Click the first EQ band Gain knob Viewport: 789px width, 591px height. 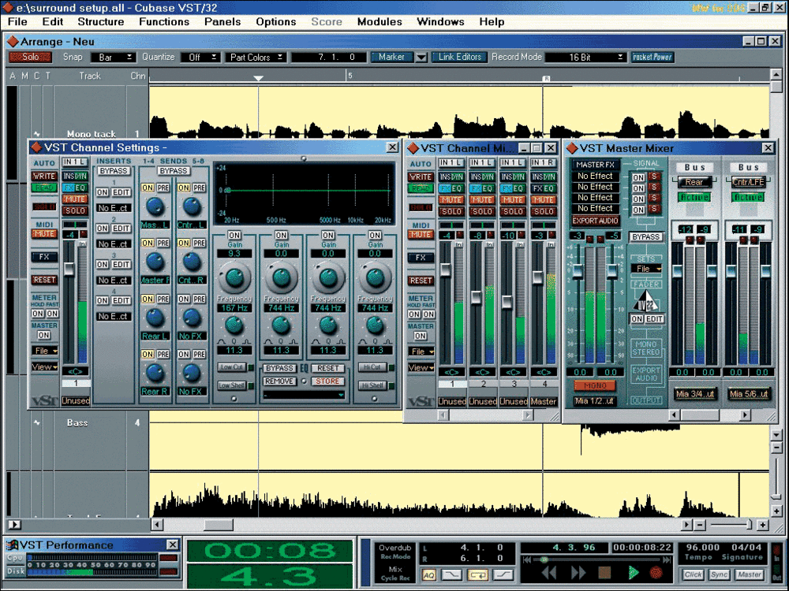coord(234,277)
